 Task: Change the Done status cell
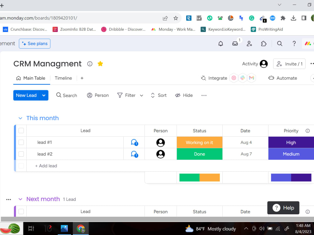click(x=199, y=154)
